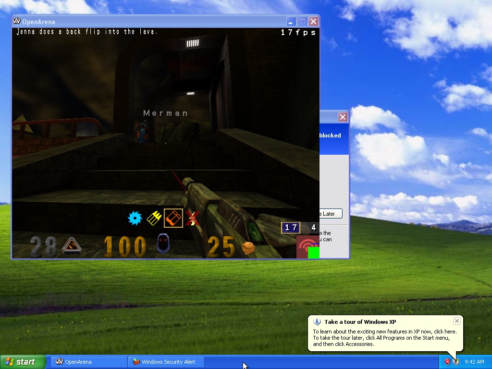This screenshot has height=369, width=492.
Task: Close the Windows Security Alert dialog
Action: [343, 117]
